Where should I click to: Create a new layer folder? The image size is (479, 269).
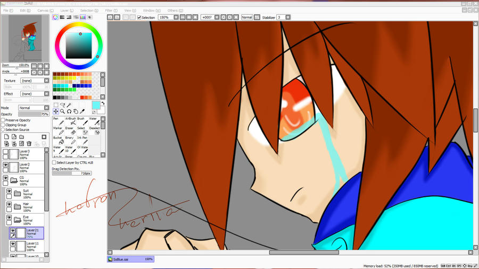pos(22,137)
